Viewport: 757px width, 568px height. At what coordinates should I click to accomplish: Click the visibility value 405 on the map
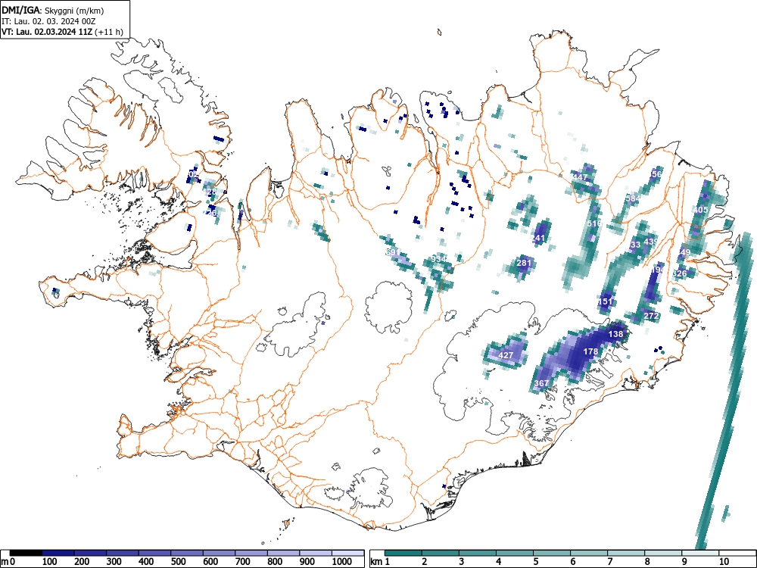click(x=700, y=210)
